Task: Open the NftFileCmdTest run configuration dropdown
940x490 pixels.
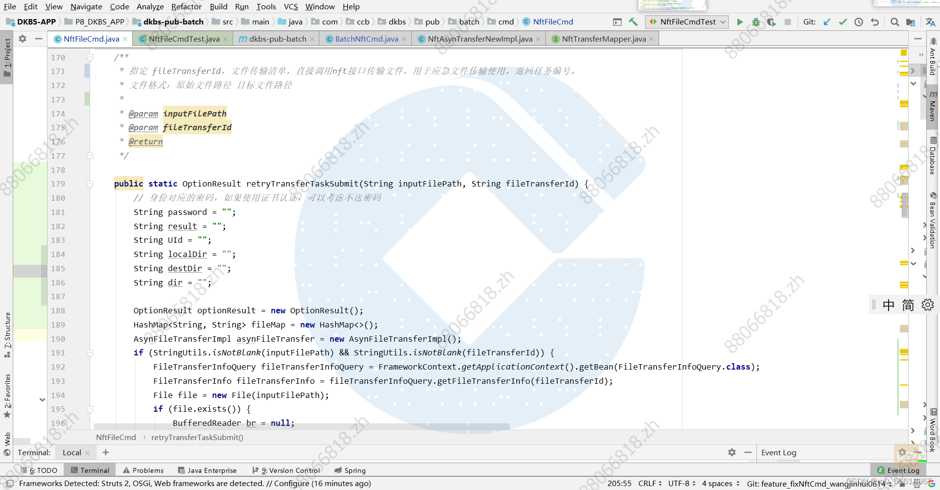Action: click(686, 22)
